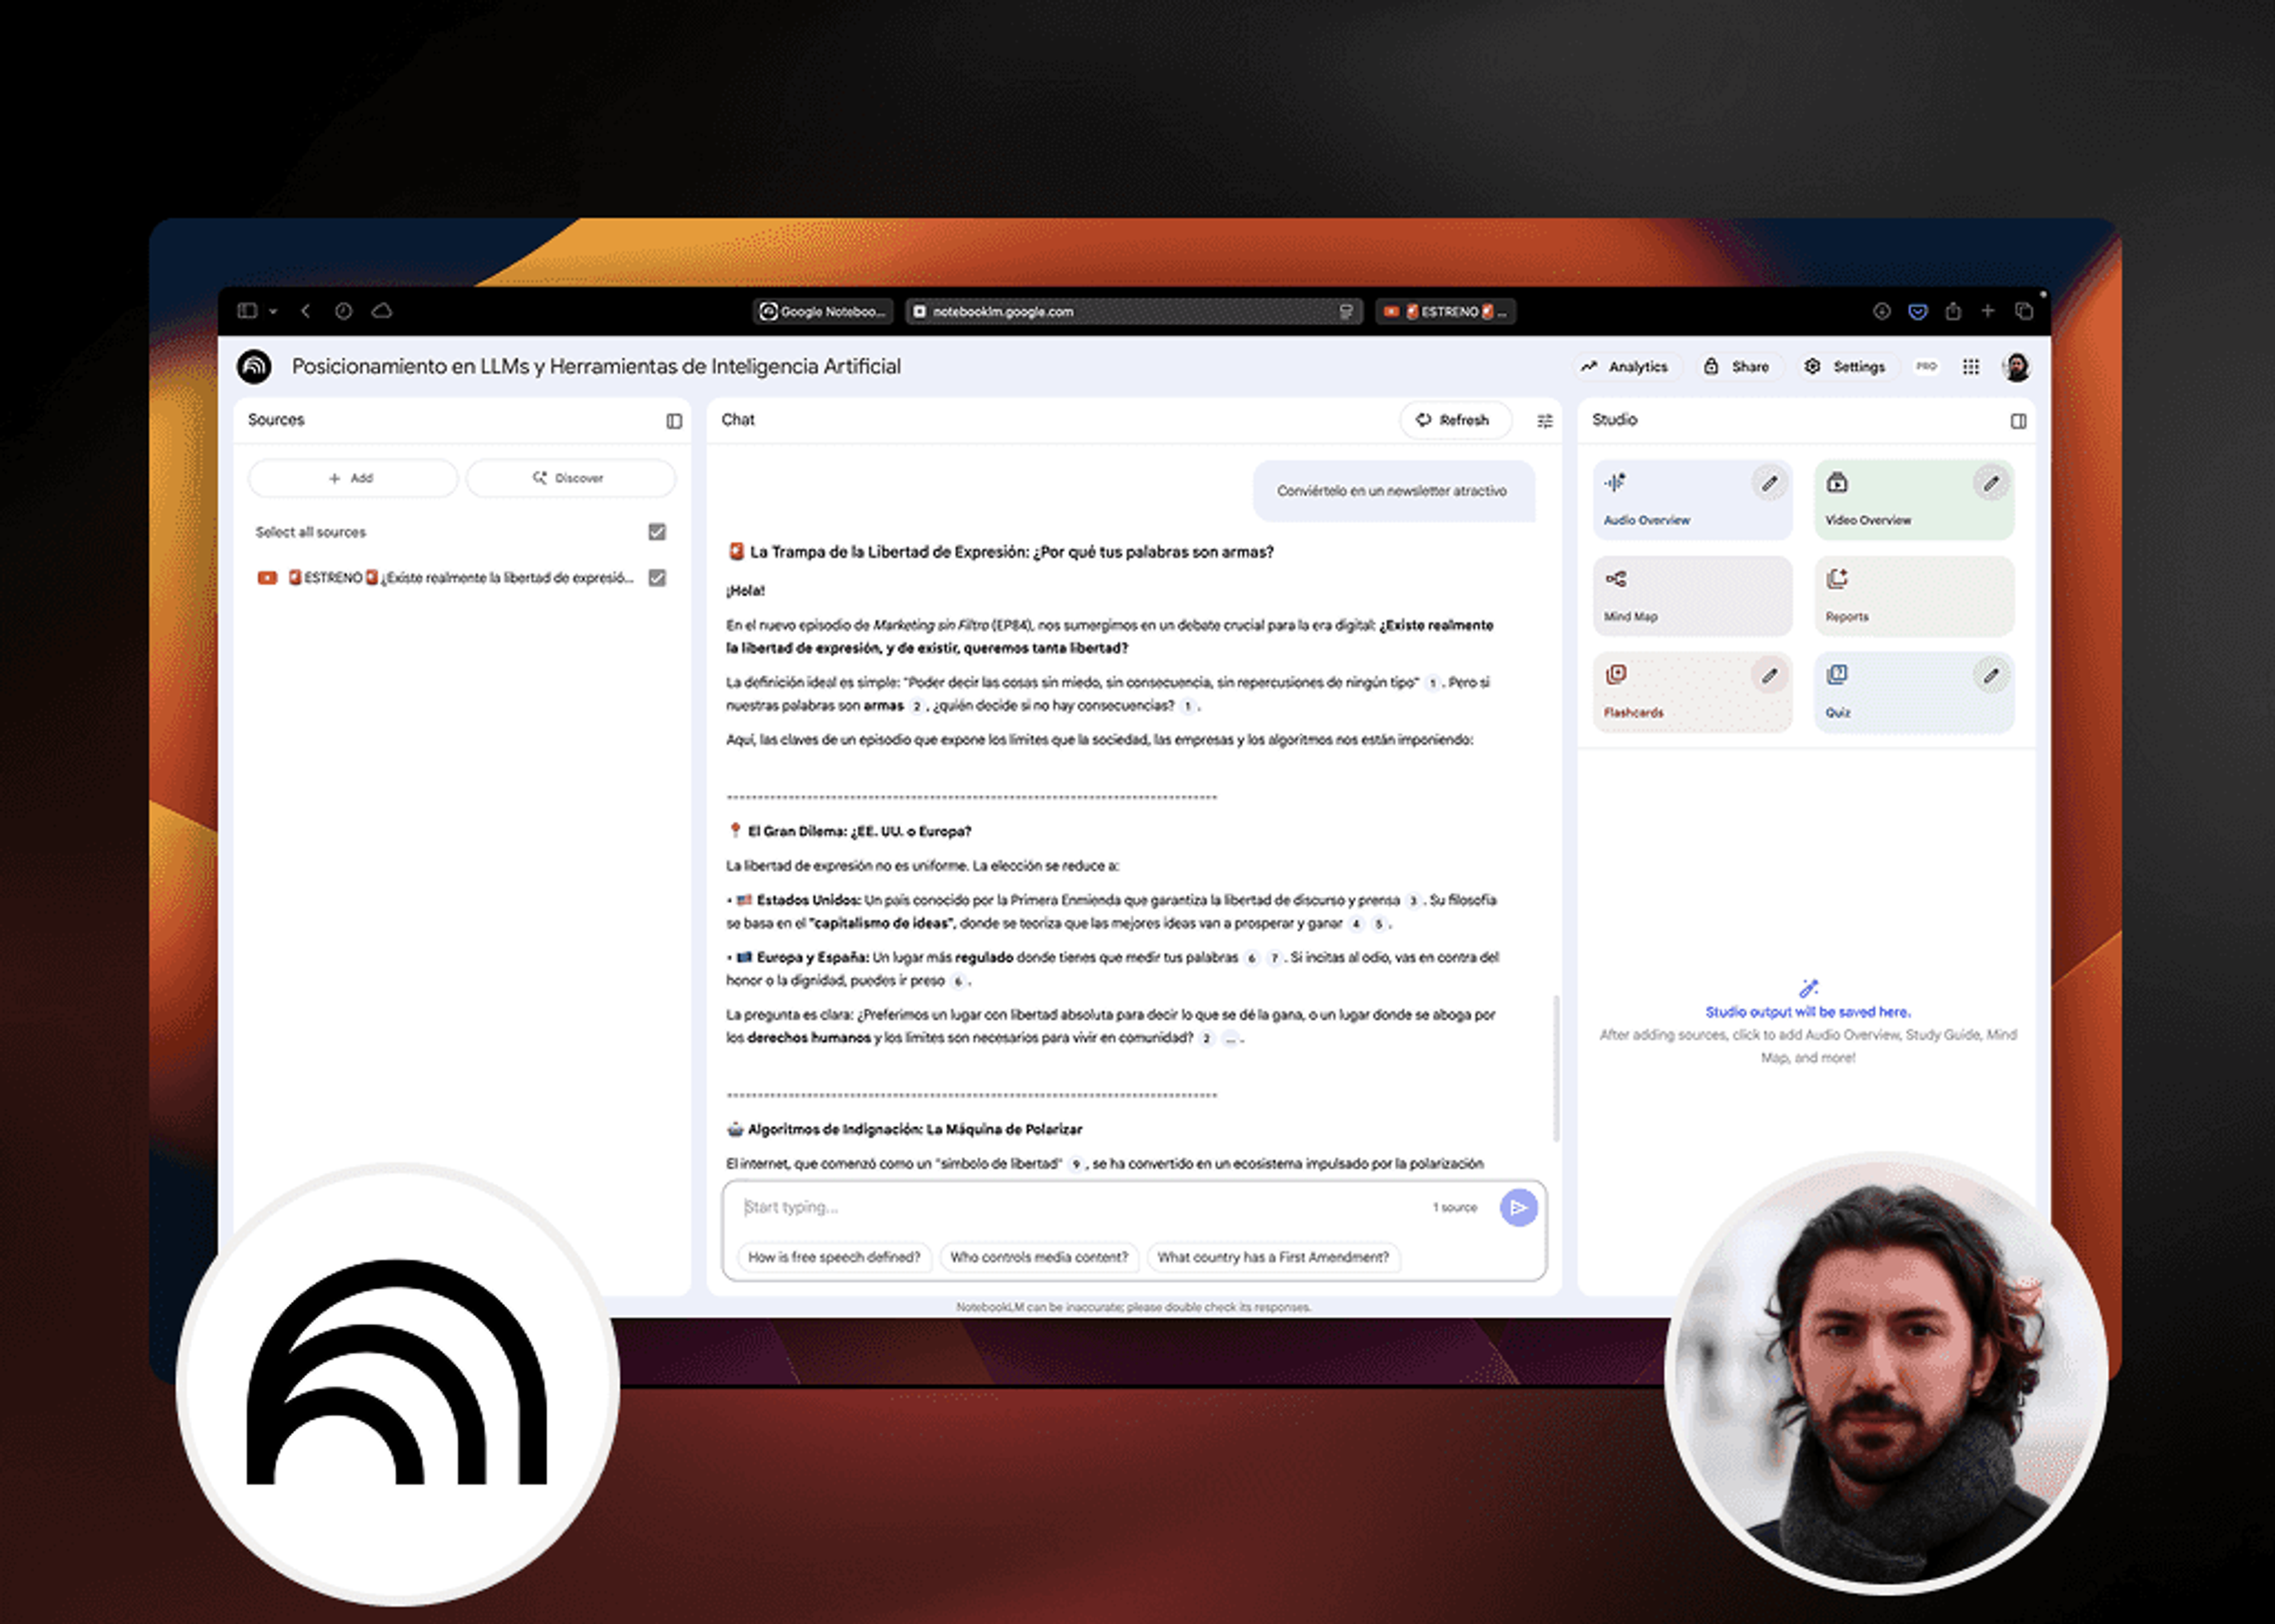
Task: Go back with Safari back arrow
Action: pyautogui.click(x=306, y=311)
